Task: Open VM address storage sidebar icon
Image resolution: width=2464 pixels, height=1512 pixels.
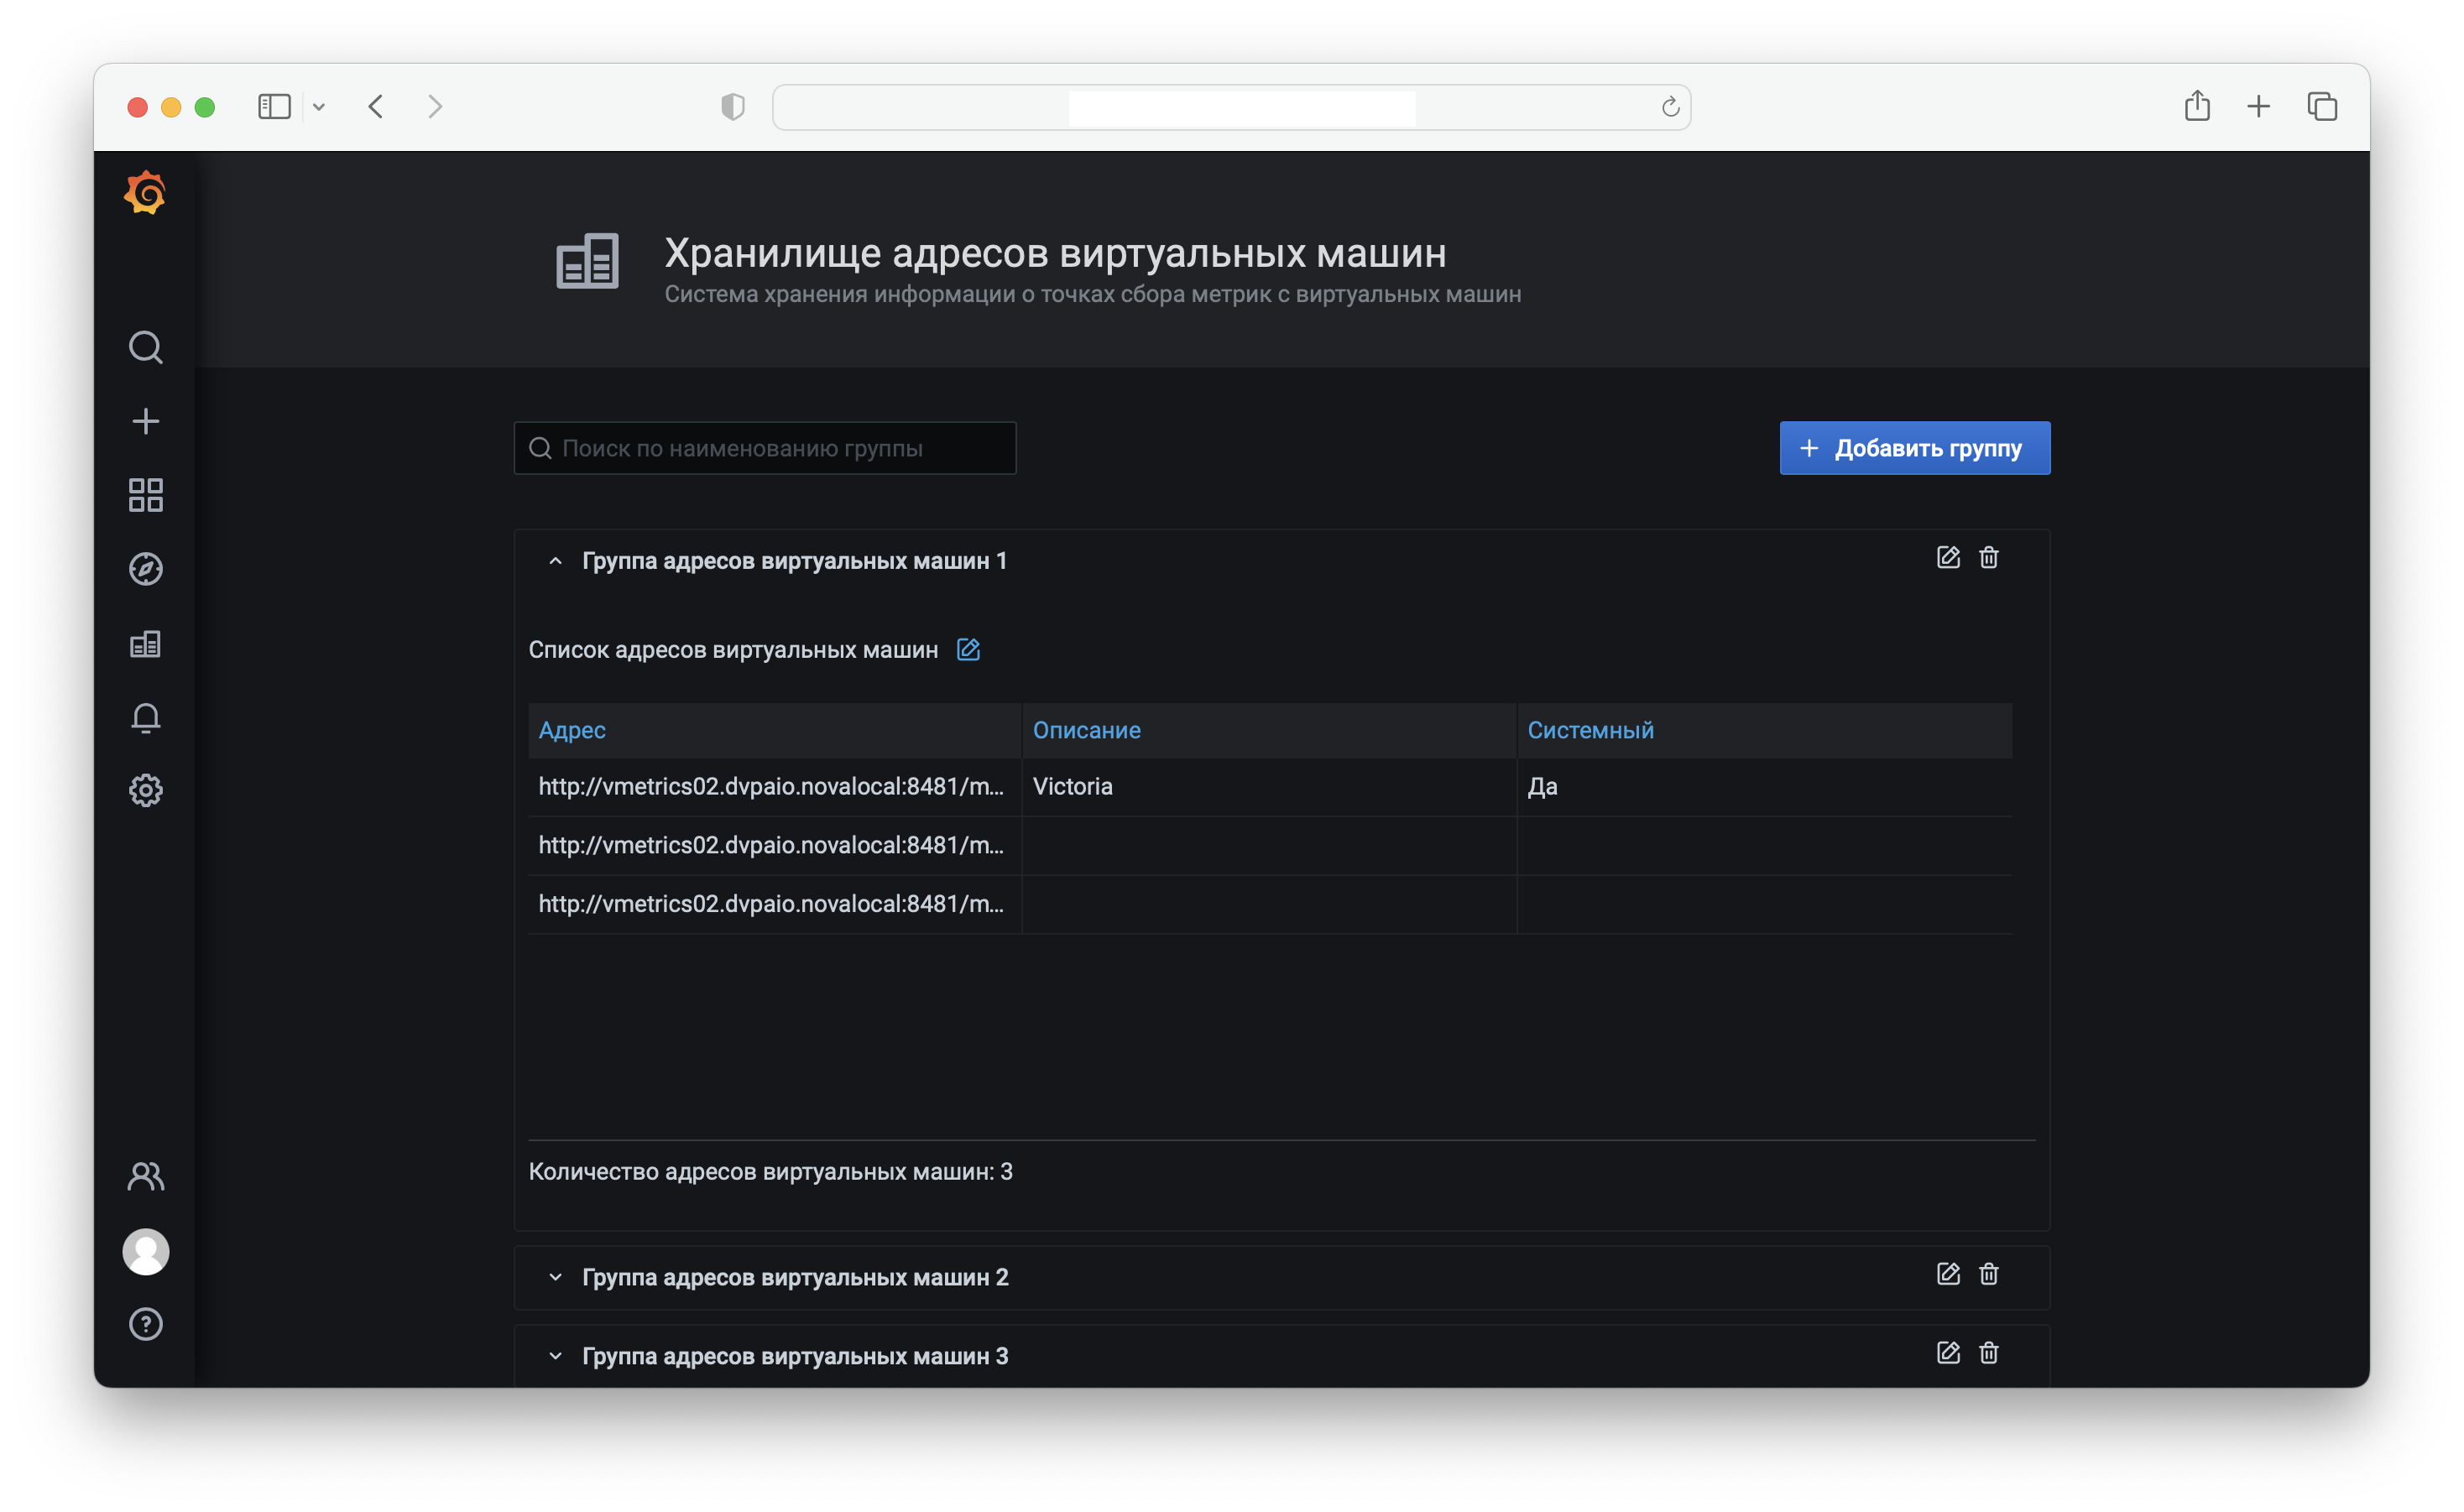Action: (x=146, y=643)
